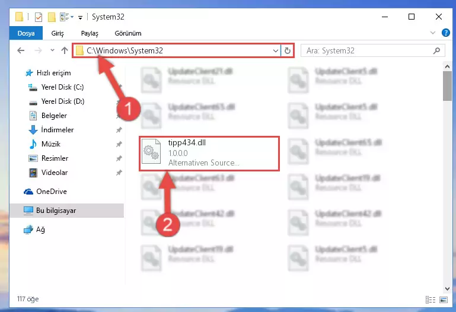Screen dimensions: 456x312
Task: Unpin İndirmeler using its pin icon
Action: coord(119,130)
